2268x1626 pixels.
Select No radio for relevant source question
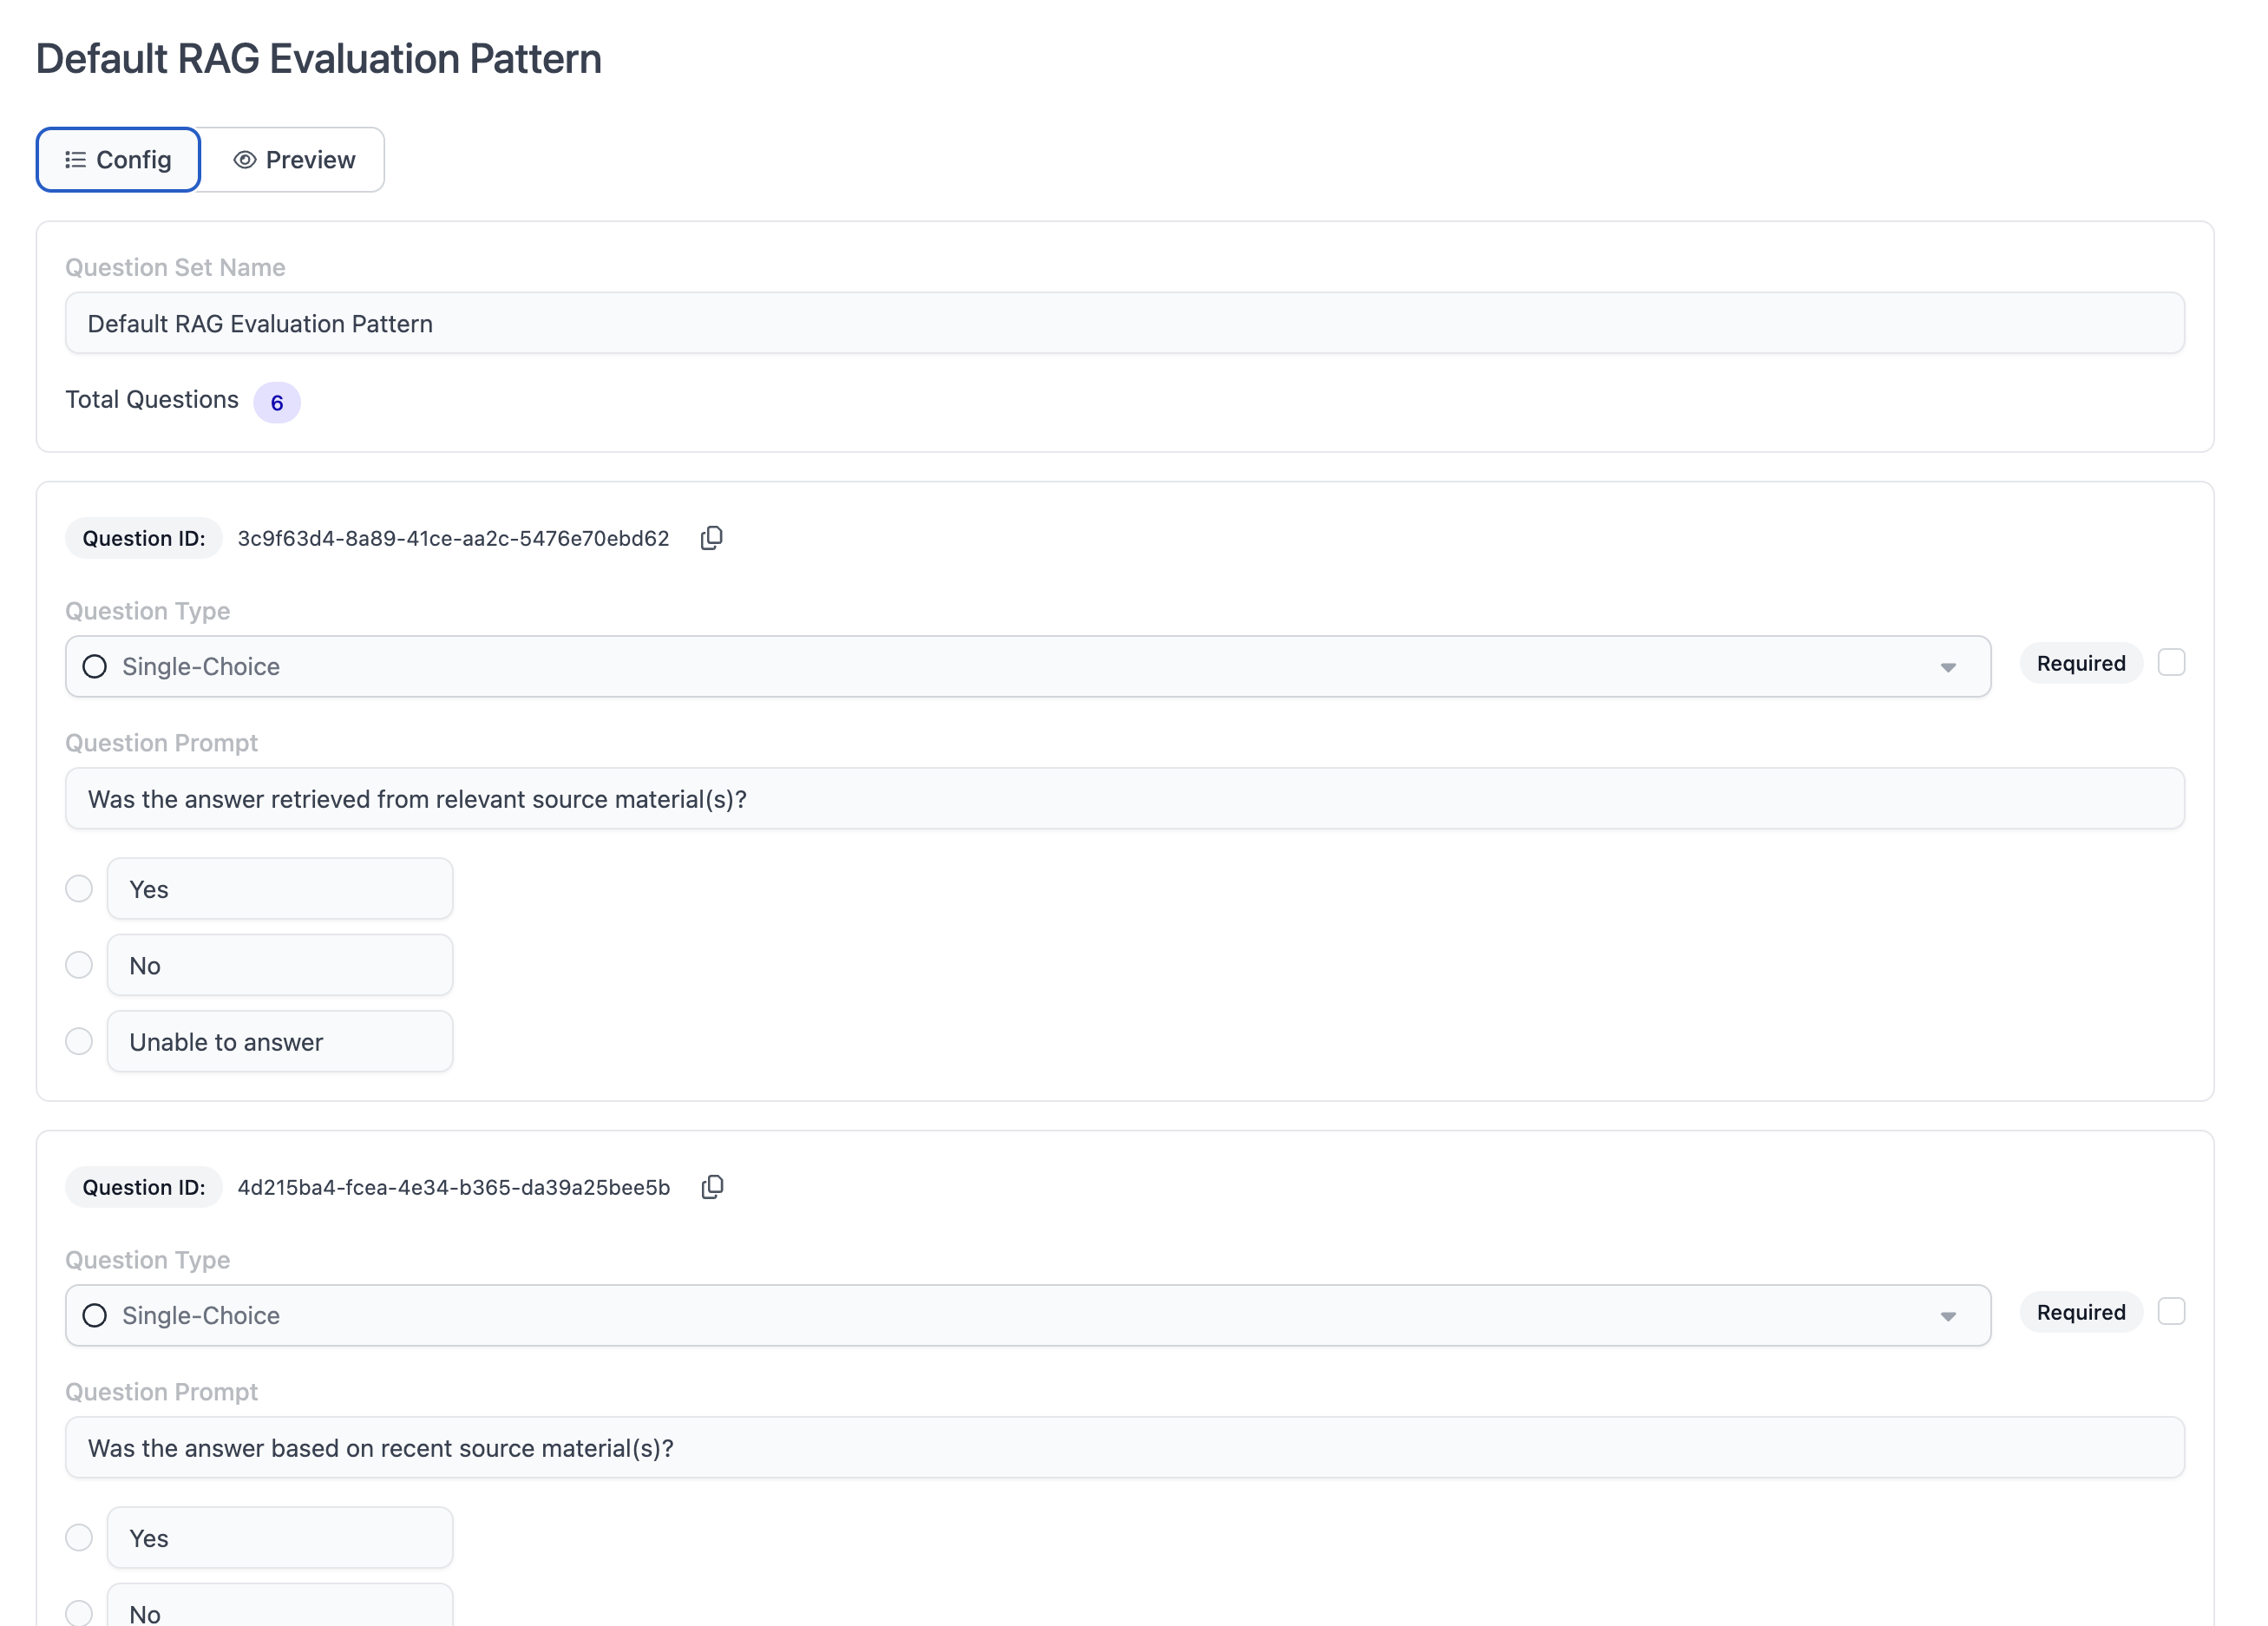(x=79, y=965)
